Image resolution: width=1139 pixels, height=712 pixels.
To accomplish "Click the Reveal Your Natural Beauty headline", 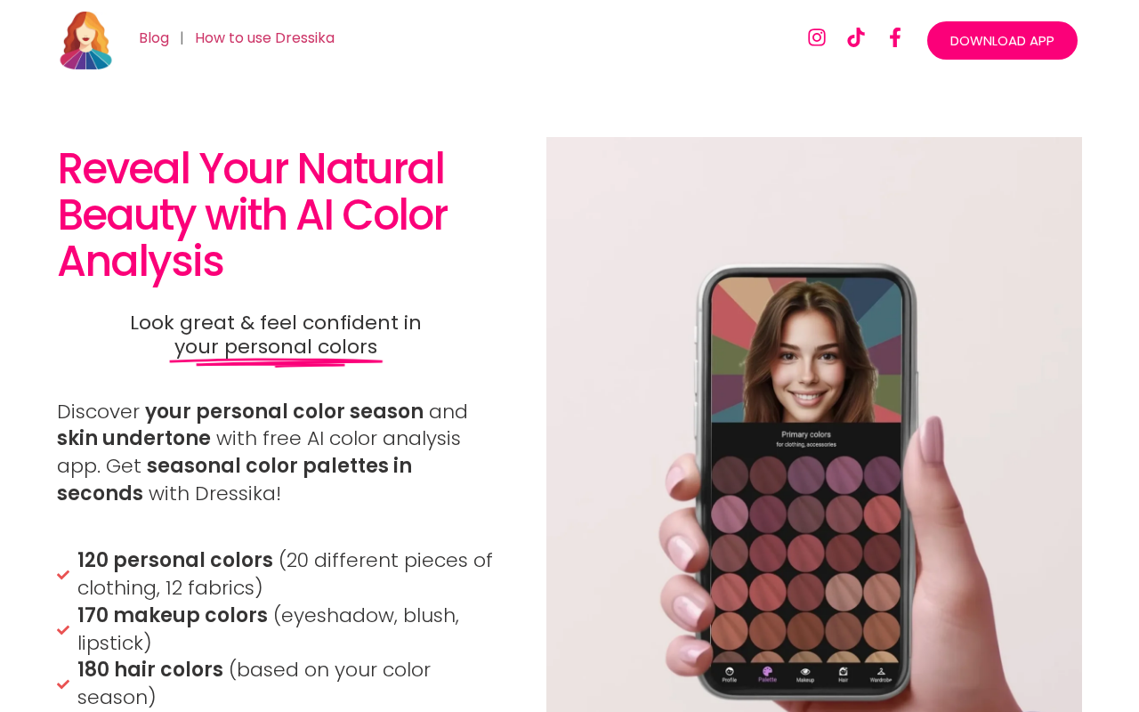I will (x=253, y=214).
